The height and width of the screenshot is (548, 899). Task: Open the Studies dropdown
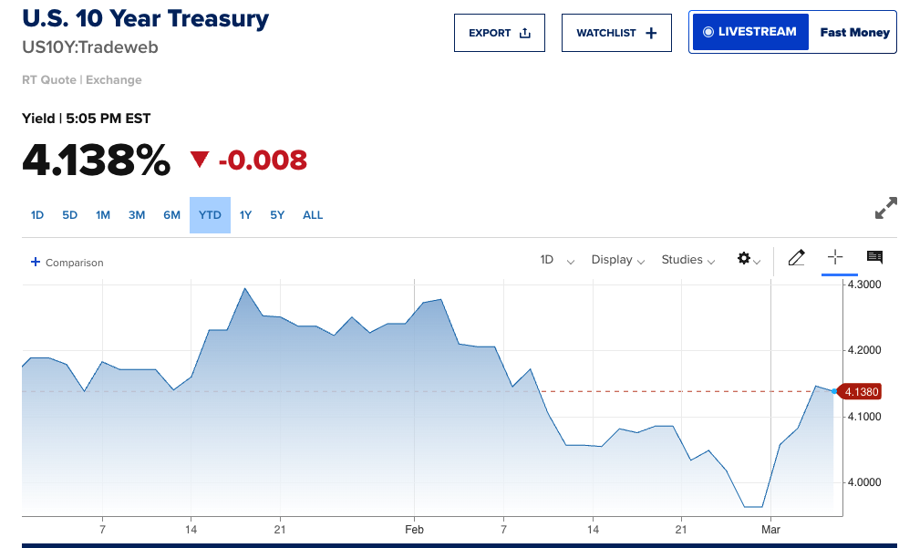[687, 260]
